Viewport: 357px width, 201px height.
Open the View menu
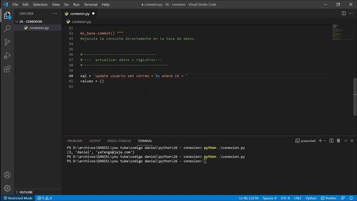click(x=56, y=4)
